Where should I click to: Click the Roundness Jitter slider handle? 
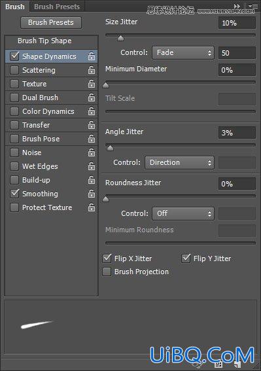106,199
